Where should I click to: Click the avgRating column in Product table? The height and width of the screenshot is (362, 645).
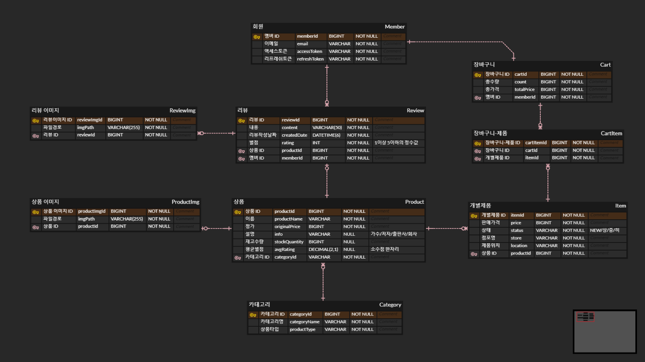pyautogui.click(x=284, y=250)
